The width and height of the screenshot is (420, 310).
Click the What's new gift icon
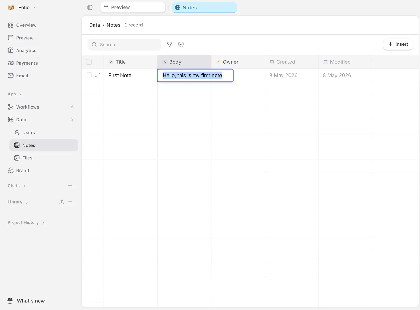[10, 301]
